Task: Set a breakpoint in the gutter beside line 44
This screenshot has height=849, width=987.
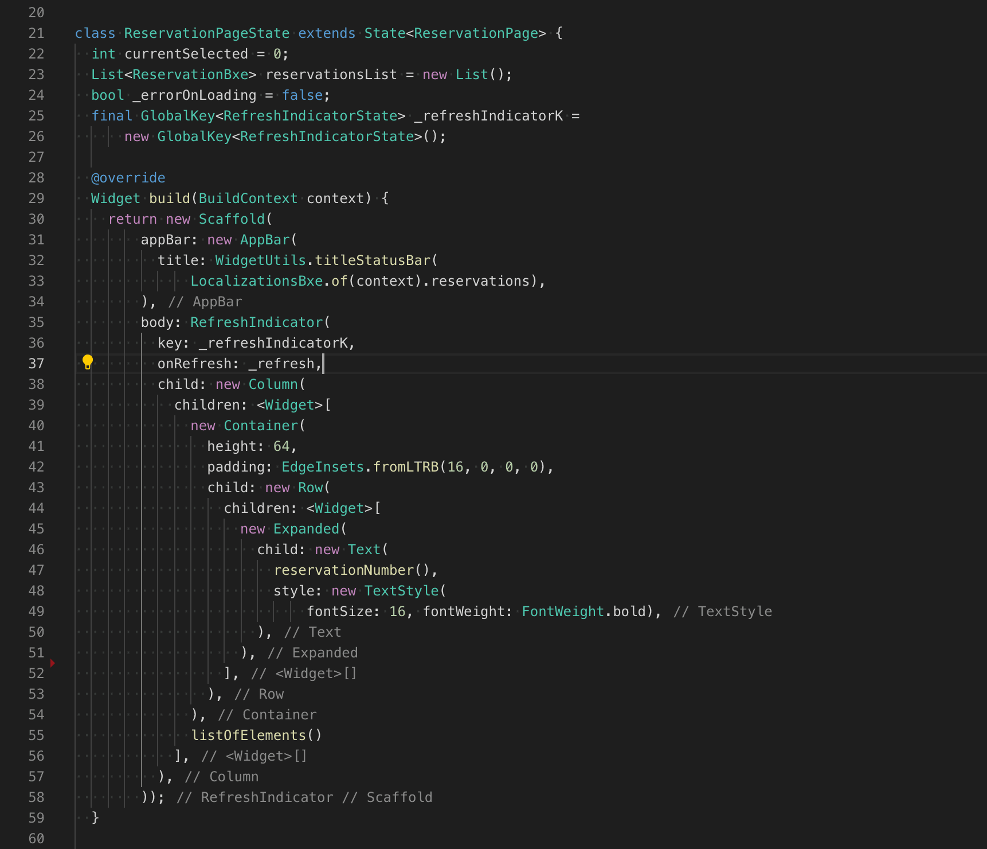Action: tap(60, 508)
